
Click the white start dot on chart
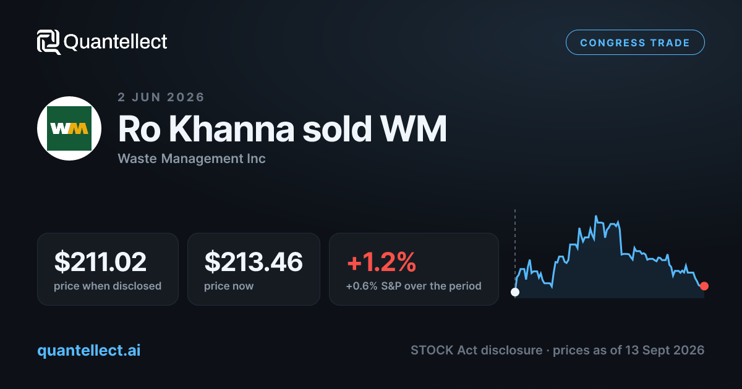click(x=515, y=292)
